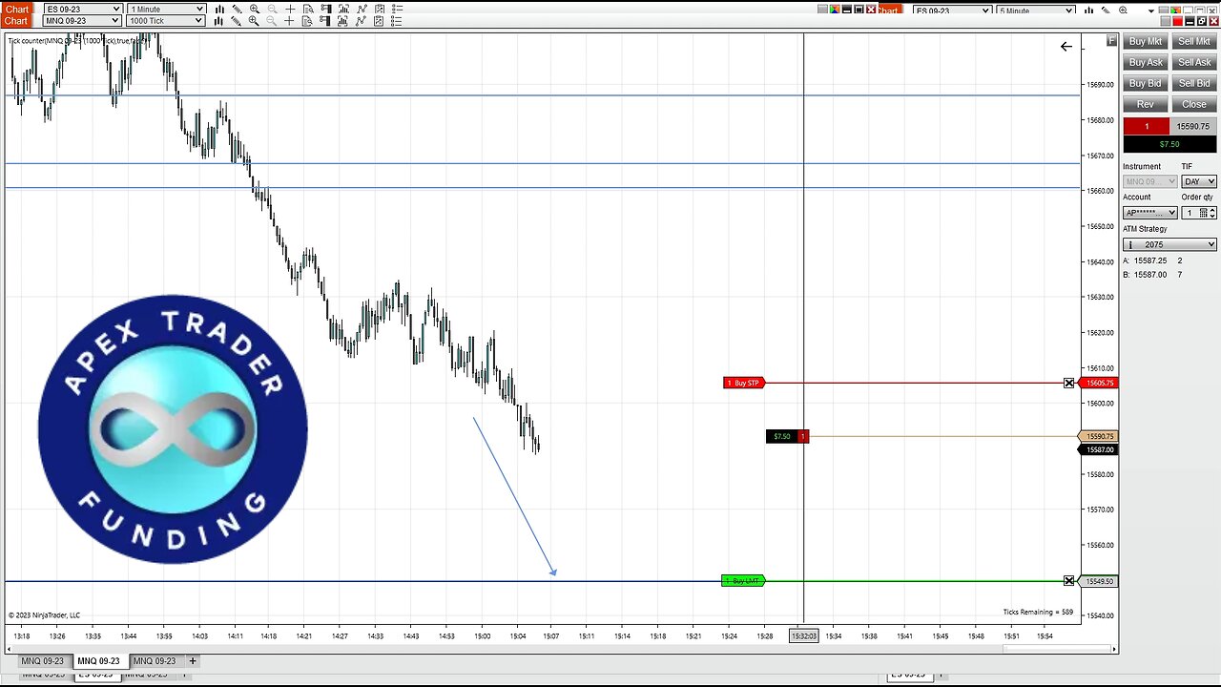Screen dimensions: 1221x687
Task: Click zoom in magnifier in top toolbar row
Action: [255, 9]
